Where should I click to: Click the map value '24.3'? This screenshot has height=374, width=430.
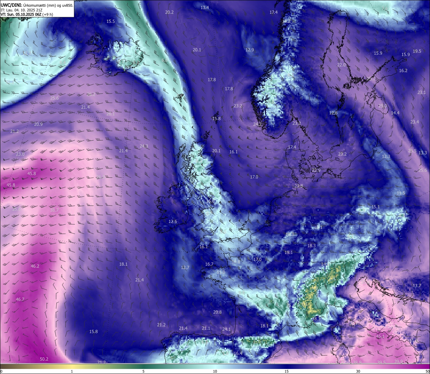click(144, 146)
